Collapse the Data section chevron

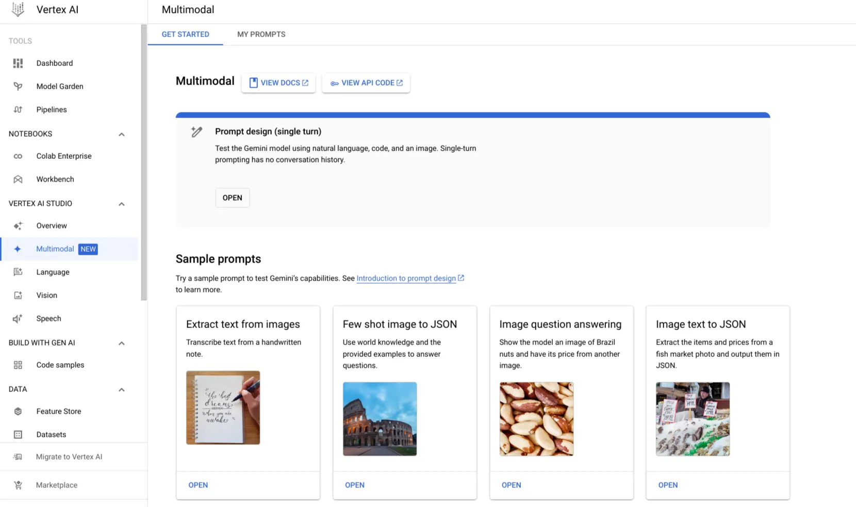coord(122,389)
